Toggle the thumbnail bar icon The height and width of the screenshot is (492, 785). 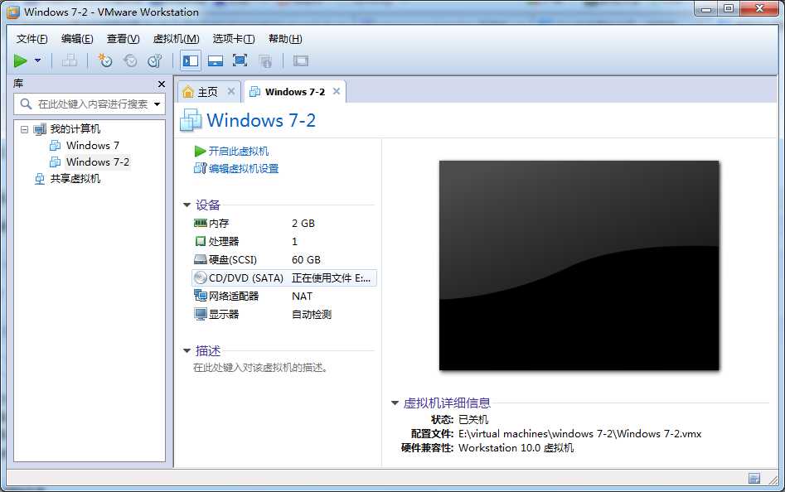[x=216, y=61]
